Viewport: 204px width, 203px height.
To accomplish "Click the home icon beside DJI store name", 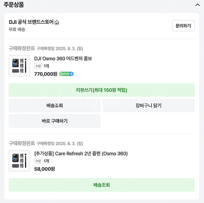I will pos(57,22).
